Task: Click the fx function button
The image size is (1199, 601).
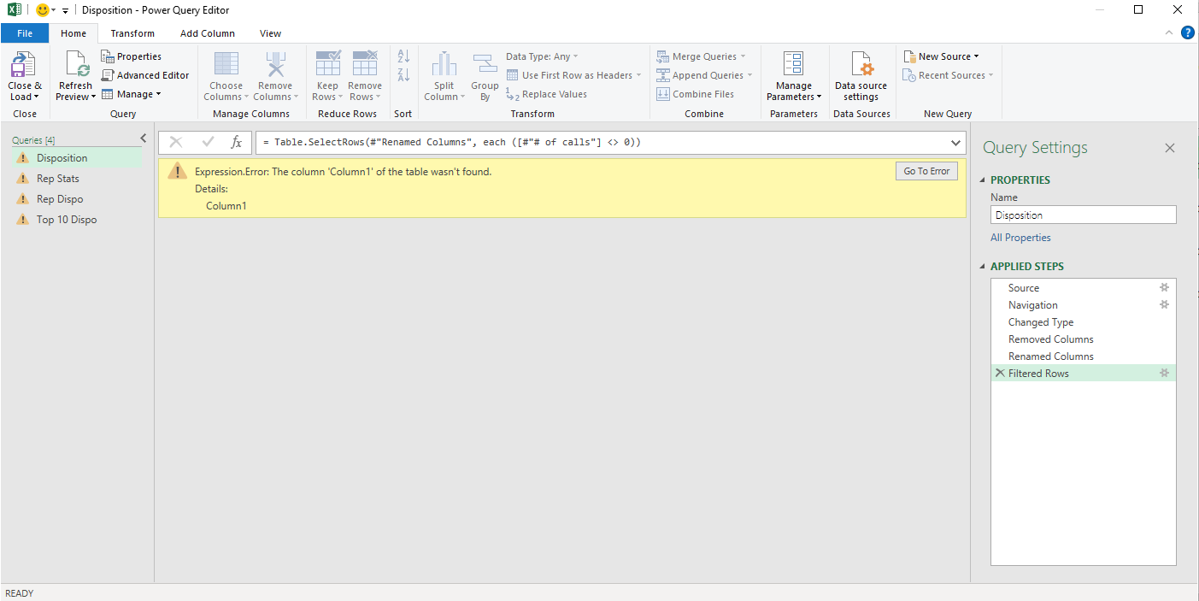Action: (237, 142)
